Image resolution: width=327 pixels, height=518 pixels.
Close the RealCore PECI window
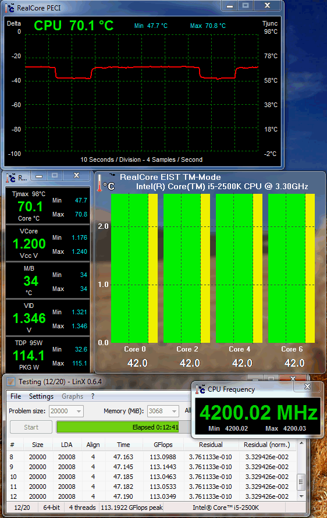coord(268,6)
